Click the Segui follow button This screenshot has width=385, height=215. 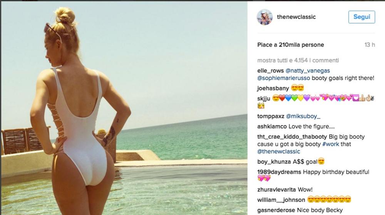tap(362, 17)
